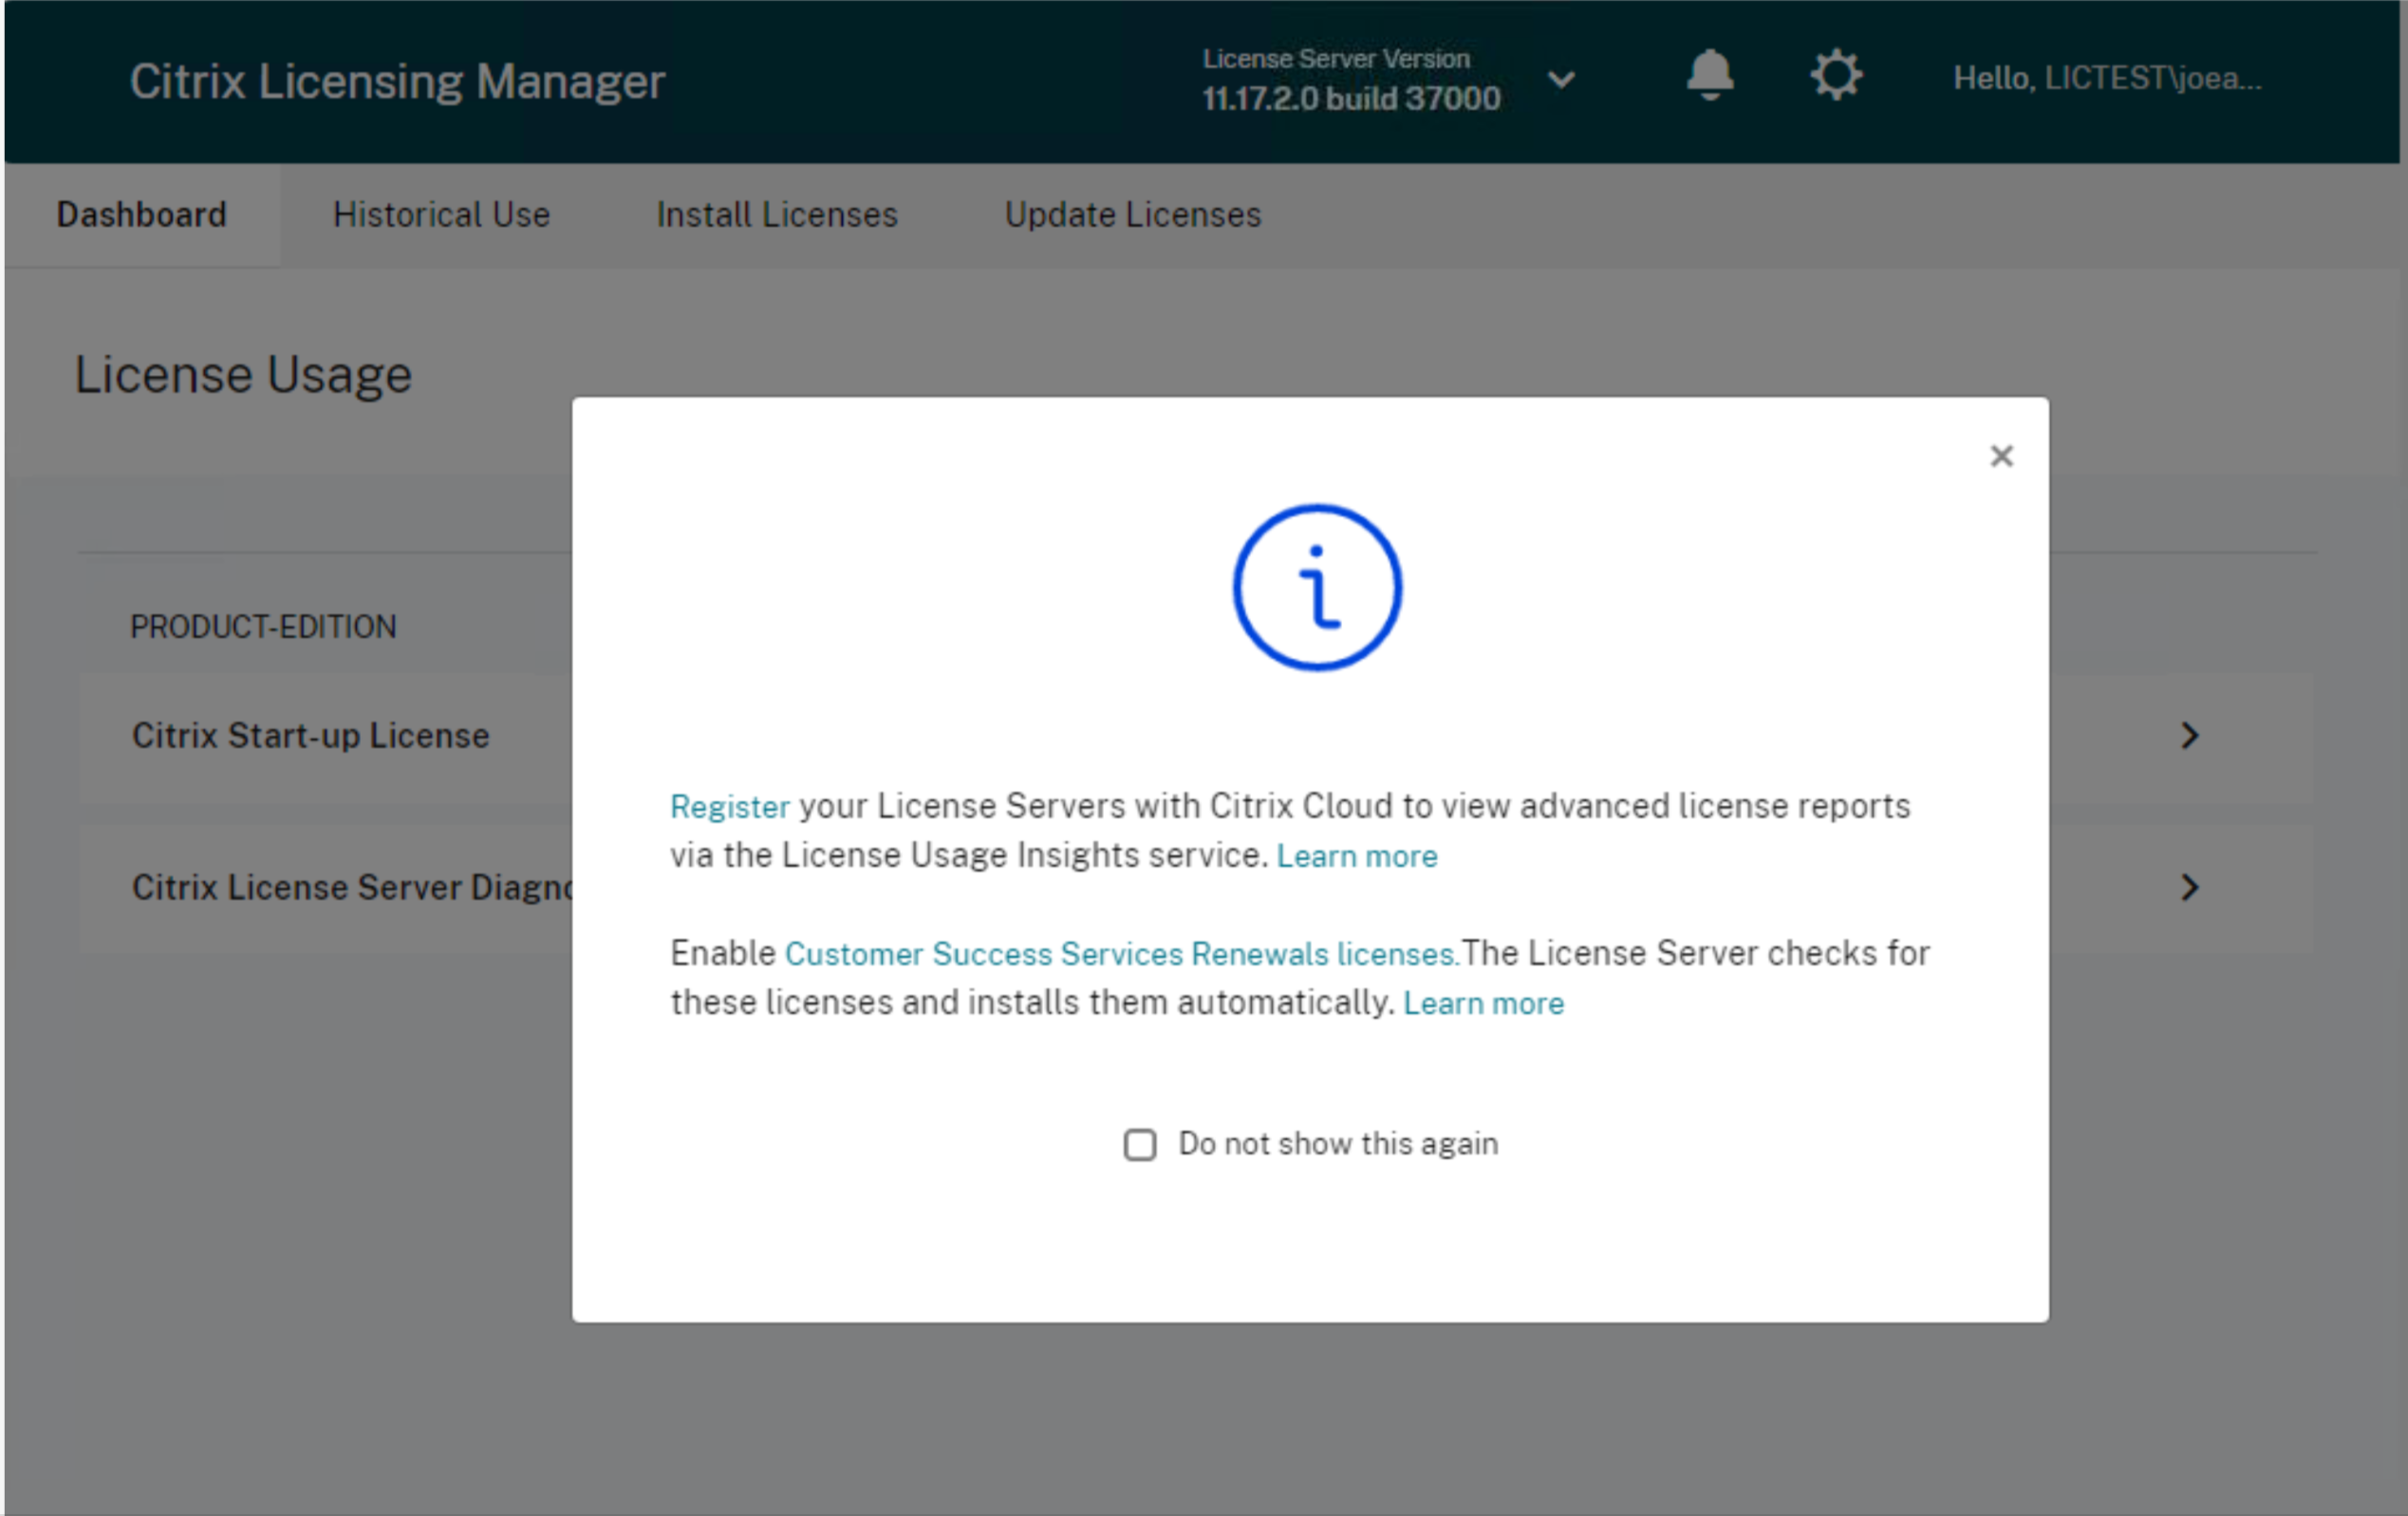This screenshot has width=2408, height=1516.
Task: Open Customer Success Services Renewals licenses link
Action: [x=1121, y=954]
